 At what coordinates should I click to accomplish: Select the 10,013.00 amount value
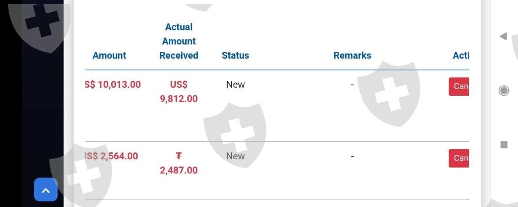click(113, 84)
